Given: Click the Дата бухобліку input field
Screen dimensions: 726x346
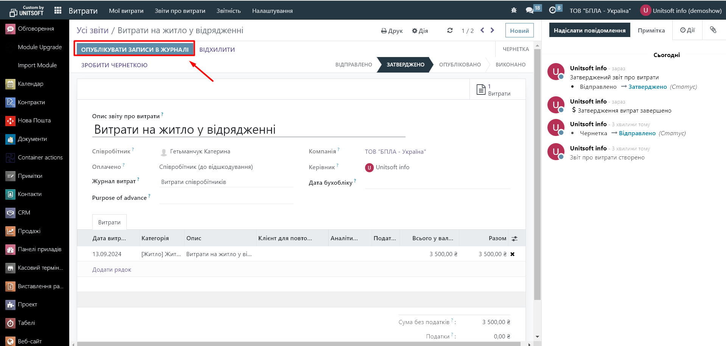Looking at the screenshot, I should [x=437, y=183].
